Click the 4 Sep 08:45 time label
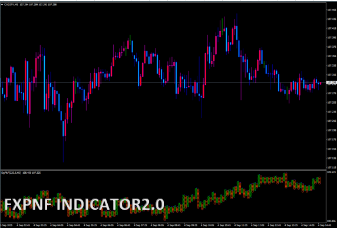Image resolution: width=337 pixels, height=228 pixels. [x=173, y=226]
